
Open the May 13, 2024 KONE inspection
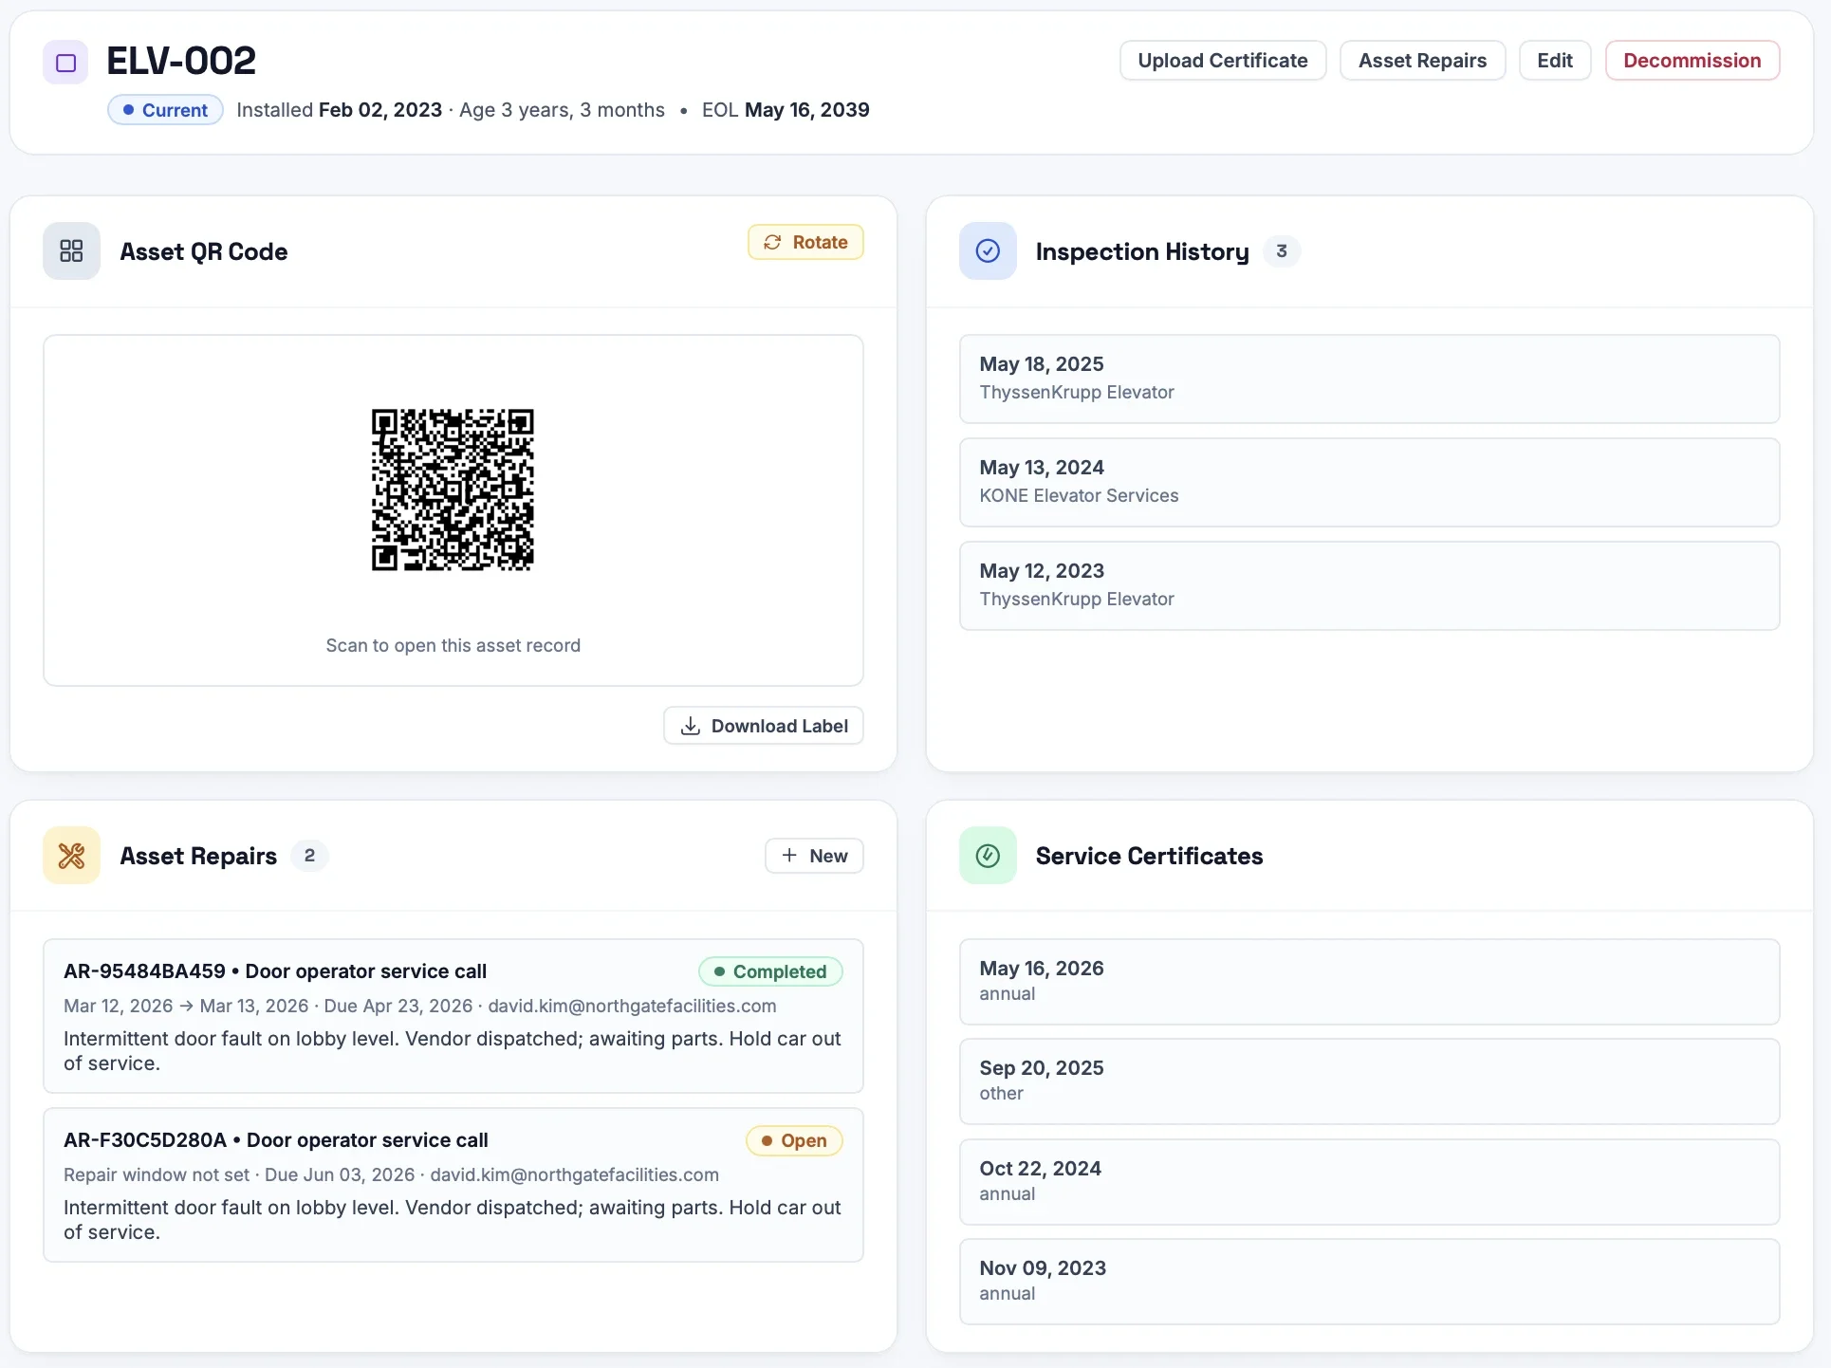[1369, 482]
